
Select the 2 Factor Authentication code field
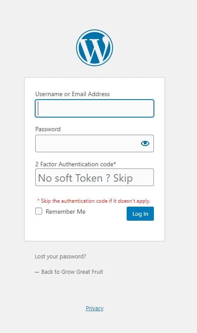click(95, 177)
